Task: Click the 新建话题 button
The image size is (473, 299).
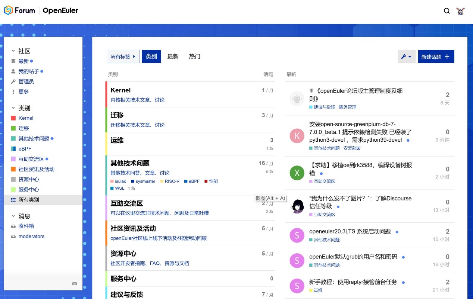Action: (x=436, y=57)
